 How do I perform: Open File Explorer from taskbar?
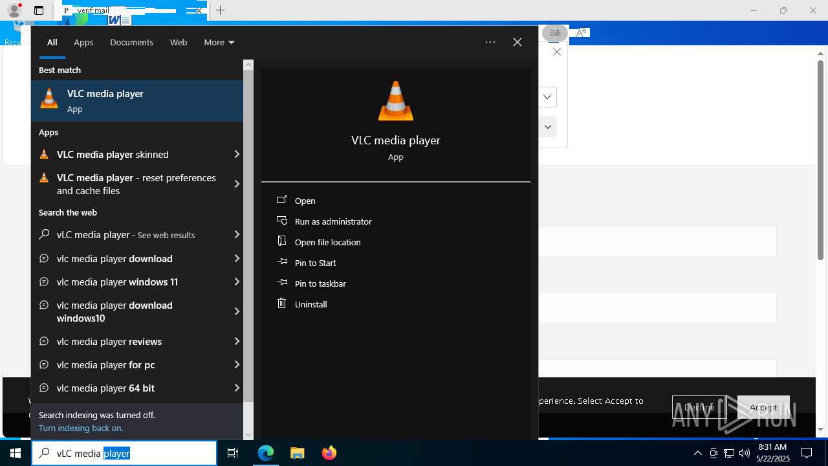298,453
